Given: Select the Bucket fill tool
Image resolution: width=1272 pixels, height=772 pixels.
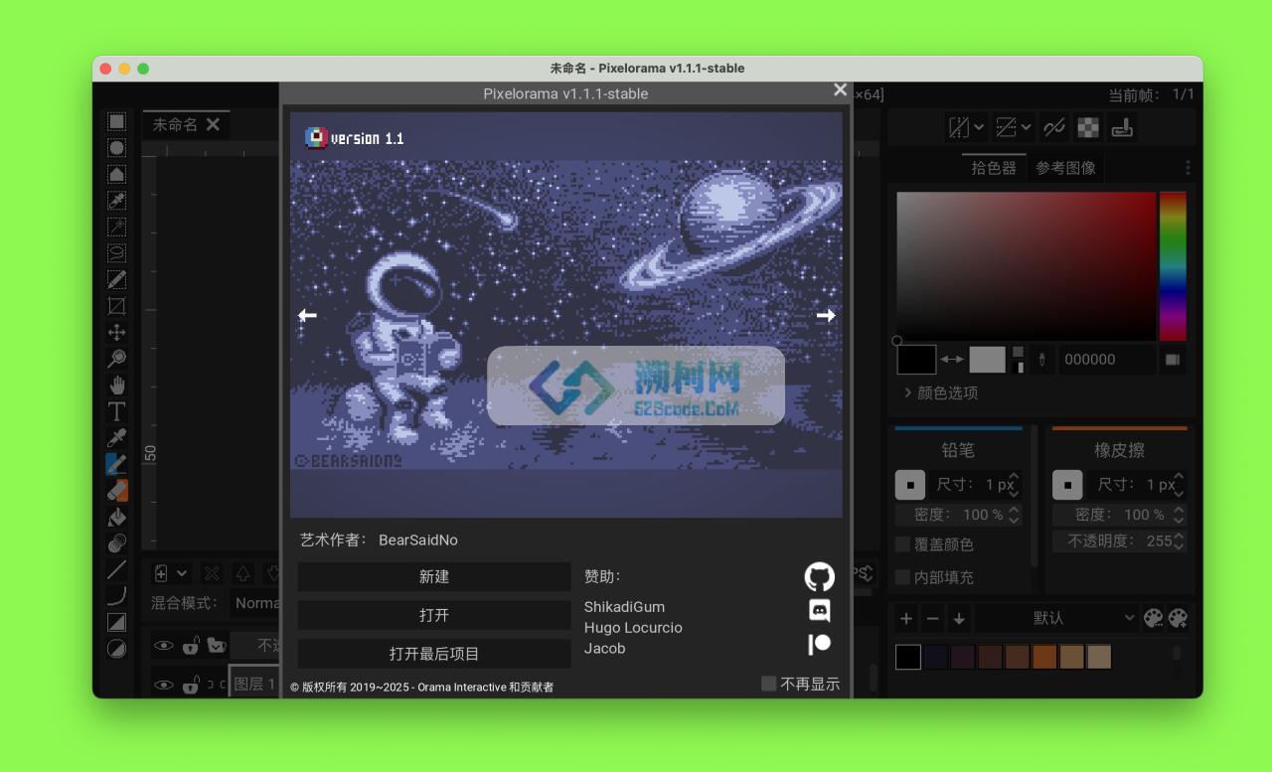Looking at the screenshot, I should [116, 517].
